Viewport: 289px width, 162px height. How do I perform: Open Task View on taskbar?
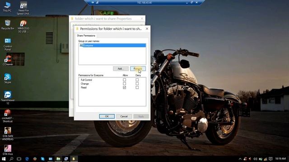(19, 159)
